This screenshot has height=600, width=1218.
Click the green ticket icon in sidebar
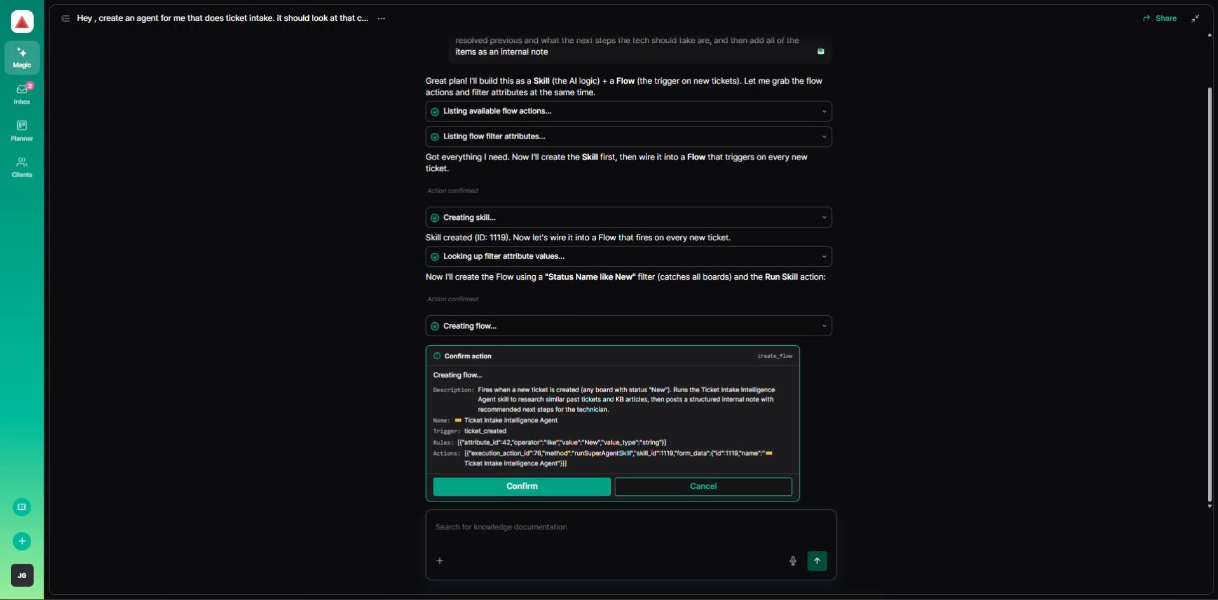(22, 507)
